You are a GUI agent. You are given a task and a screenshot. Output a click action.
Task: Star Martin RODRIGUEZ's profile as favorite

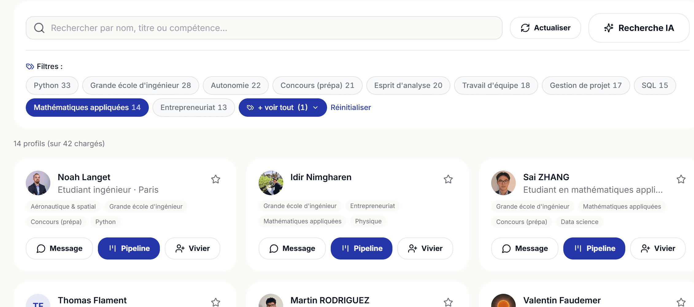(448, 302)
